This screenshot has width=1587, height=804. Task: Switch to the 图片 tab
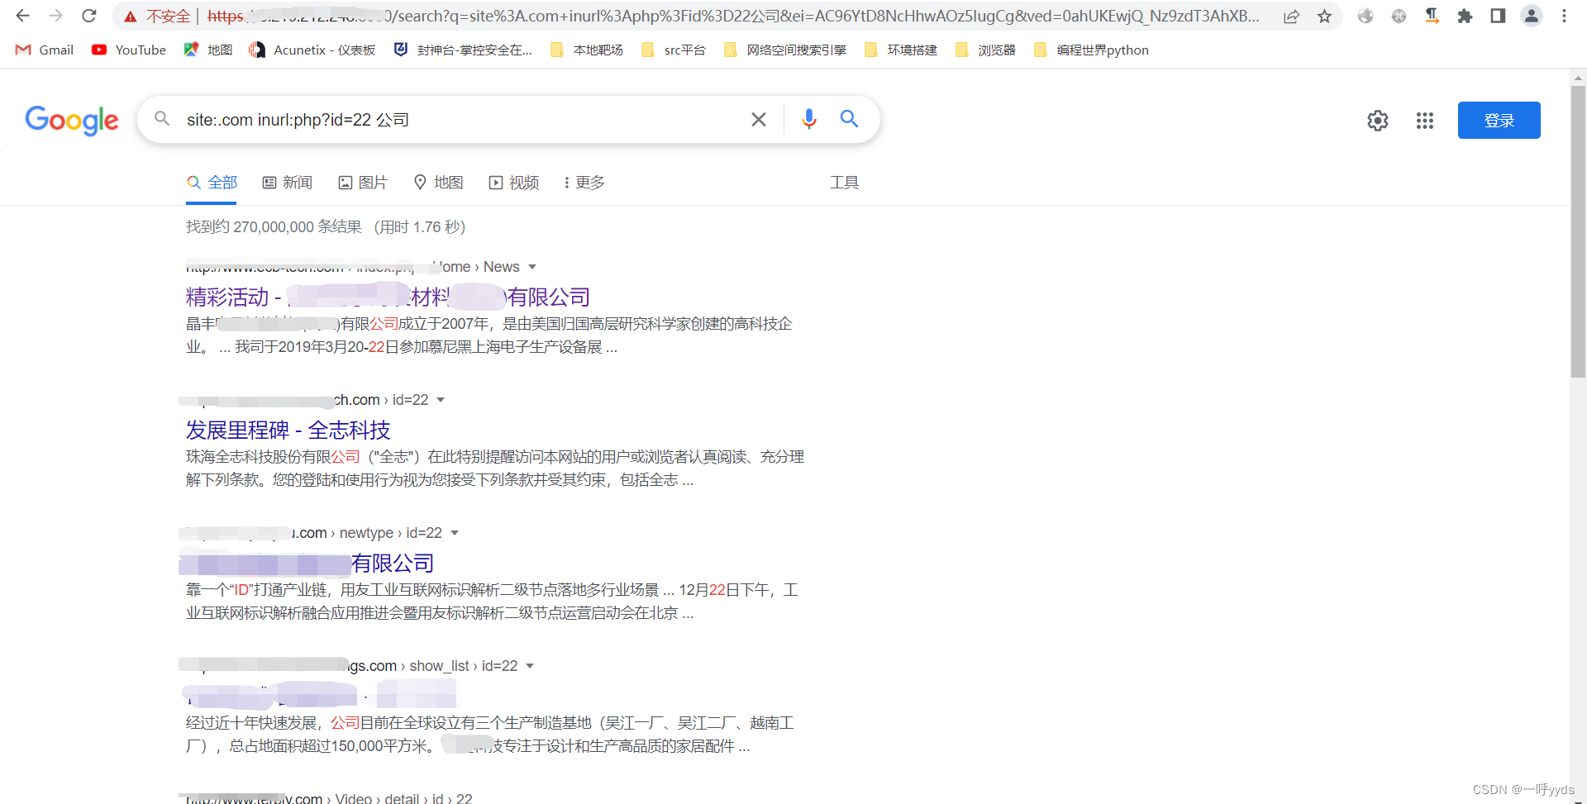[x=363, y=183]
